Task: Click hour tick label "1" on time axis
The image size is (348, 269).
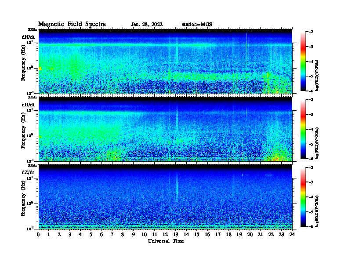Action: pyautogui.click(x=49, y=234)
